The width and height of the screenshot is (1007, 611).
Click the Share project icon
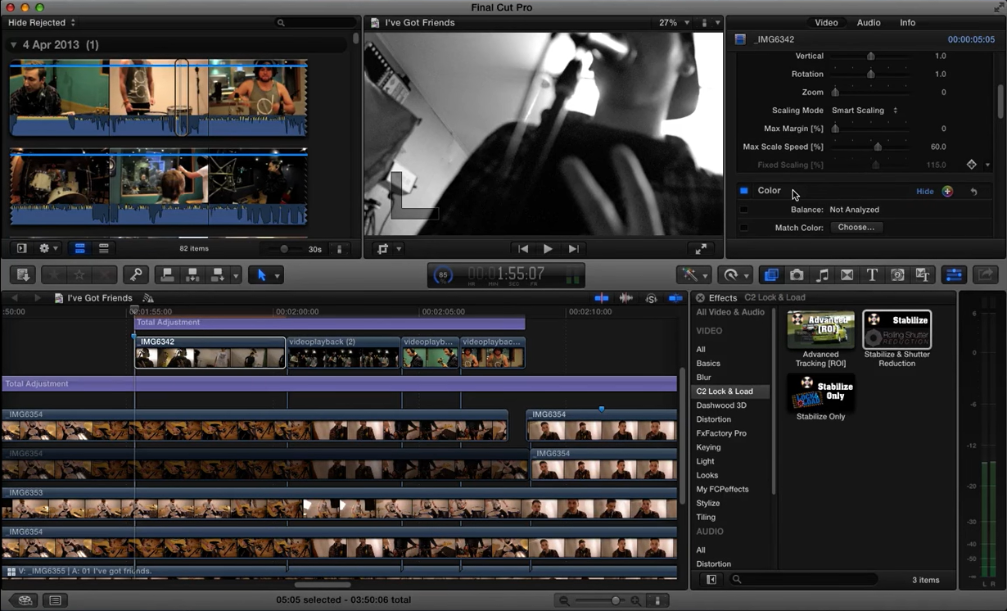point(985,275)
